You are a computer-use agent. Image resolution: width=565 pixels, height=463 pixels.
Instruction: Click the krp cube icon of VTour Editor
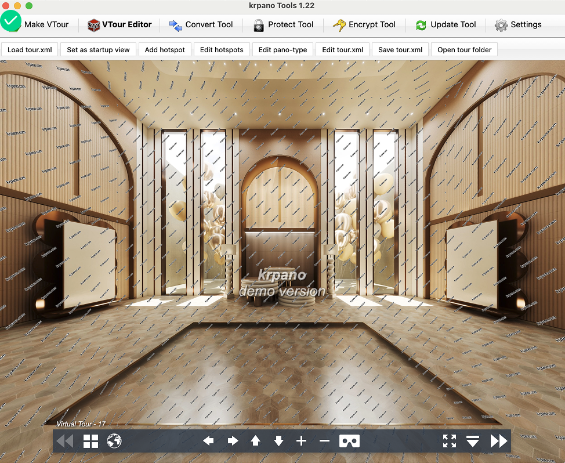[x=94, y=25]
